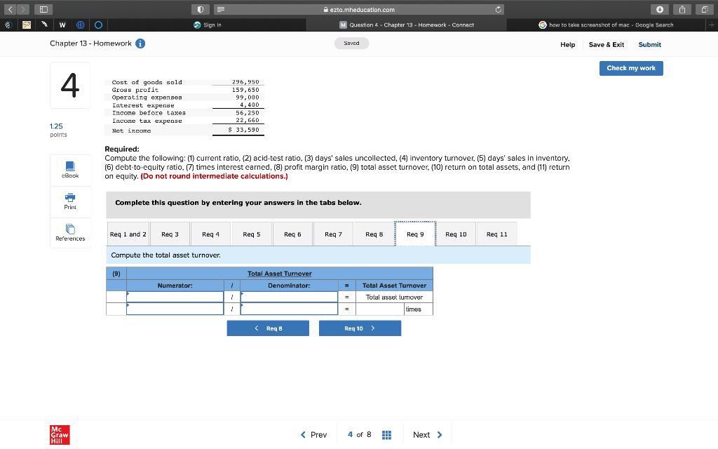
Task: Click the Check my work button
Action: click(x=630, y=68)
